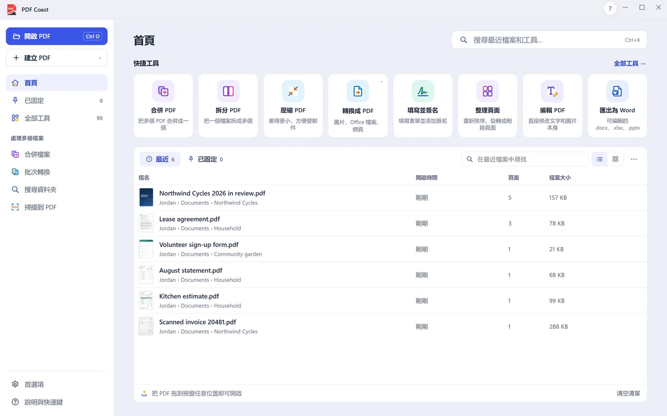
Task: Click the 在最近檔案中尋找 filter field
Action: pos(525,159)
